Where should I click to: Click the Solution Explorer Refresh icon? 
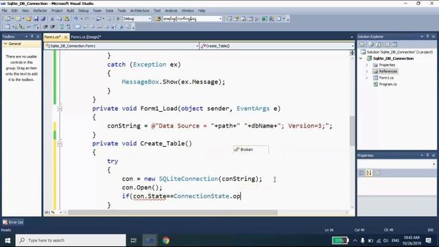(379, 45)
